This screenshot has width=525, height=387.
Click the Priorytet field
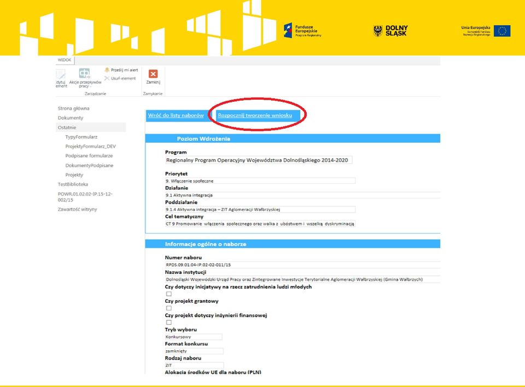[x=260, y=181]
